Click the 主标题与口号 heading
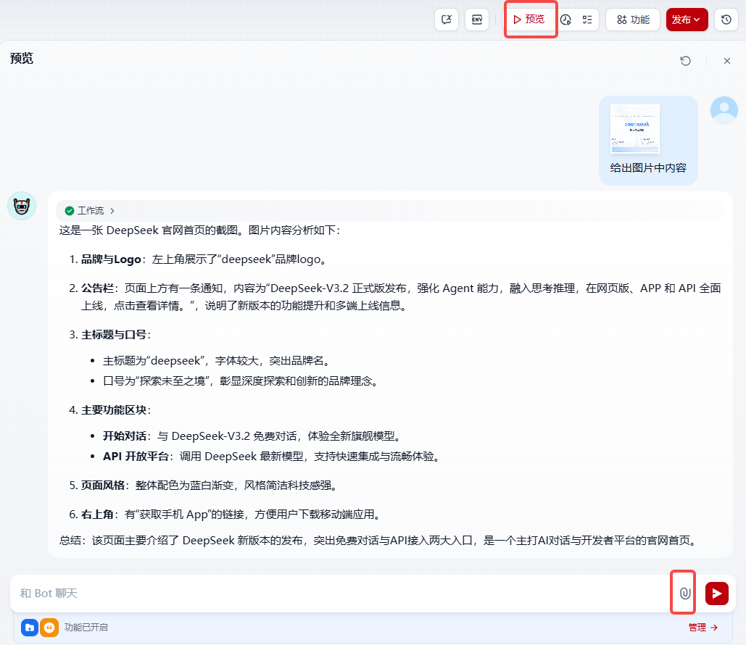The height and width of the screenshot is (645, 746). (x=114, y=334)
